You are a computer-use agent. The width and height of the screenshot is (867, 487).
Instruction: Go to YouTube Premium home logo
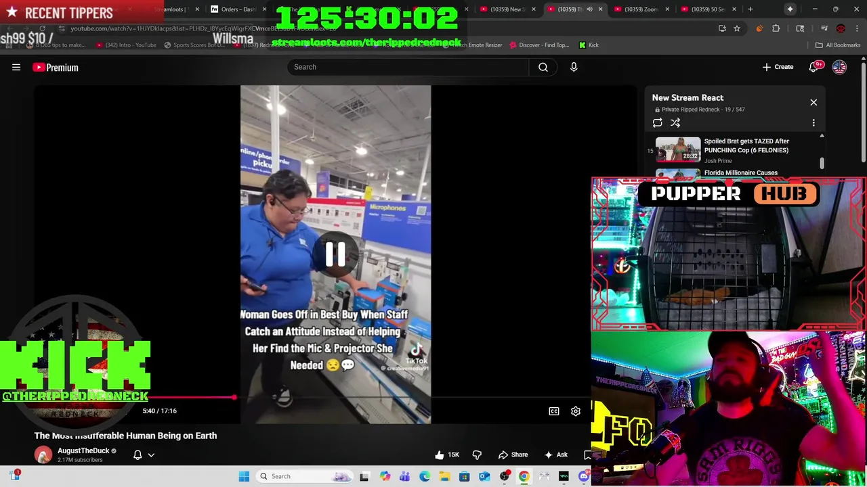(x=56, y=67)
